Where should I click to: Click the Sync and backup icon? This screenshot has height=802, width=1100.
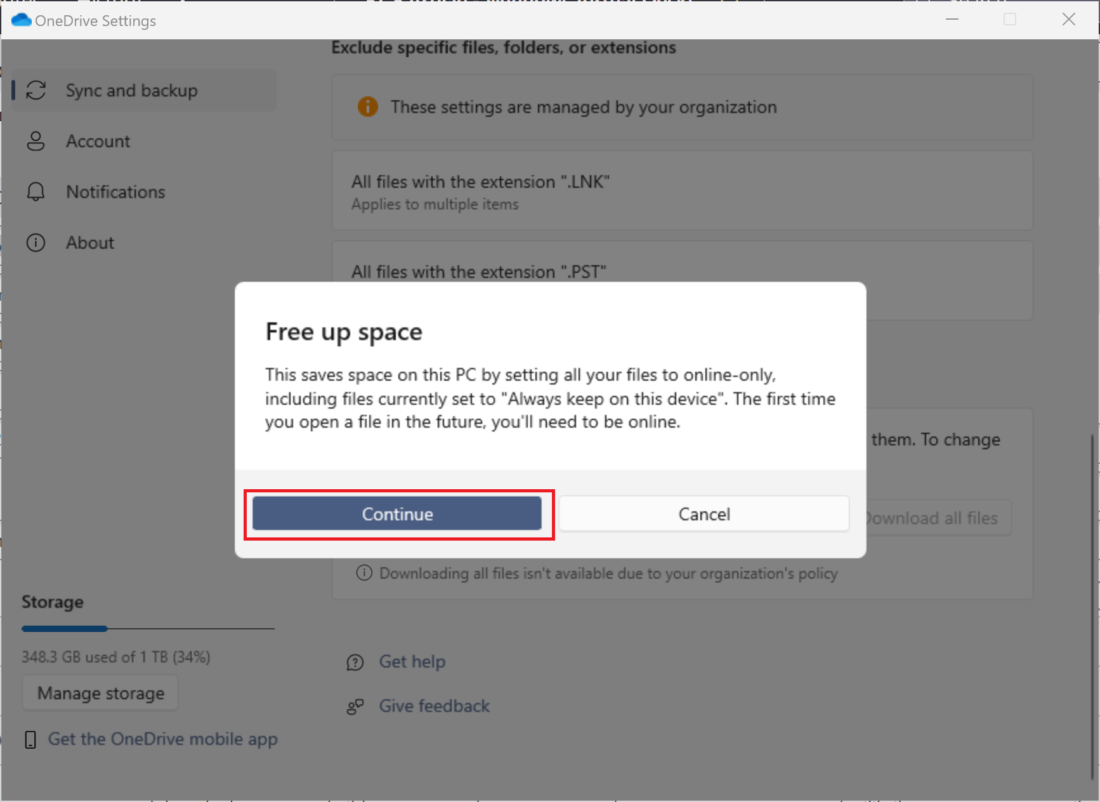tap(36, 90)
